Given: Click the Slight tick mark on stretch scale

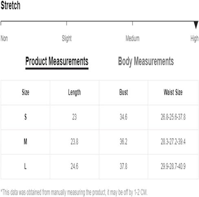Looking at the screenshot, I should coord(66,23).
